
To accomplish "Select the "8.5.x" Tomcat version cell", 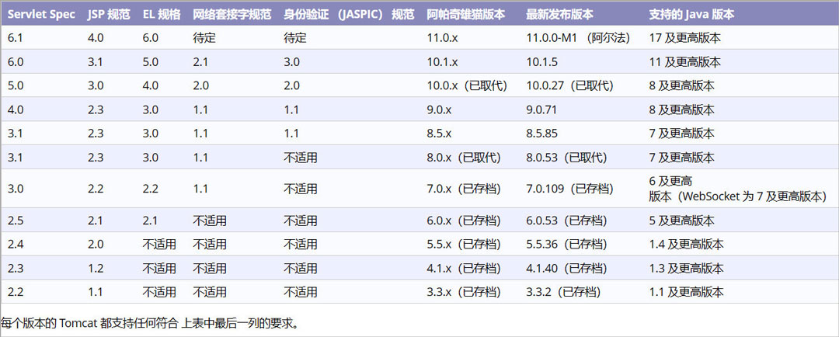I will click(x=439, y=134).
